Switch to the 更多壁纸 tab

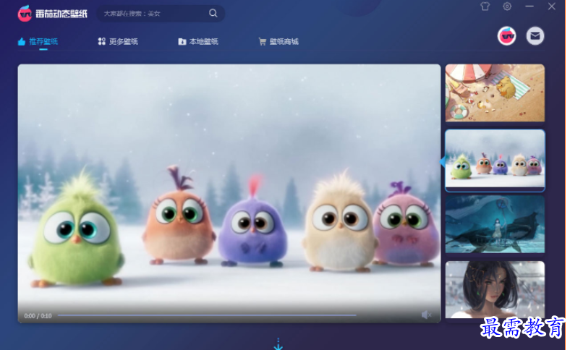click(x=118, y=41)
